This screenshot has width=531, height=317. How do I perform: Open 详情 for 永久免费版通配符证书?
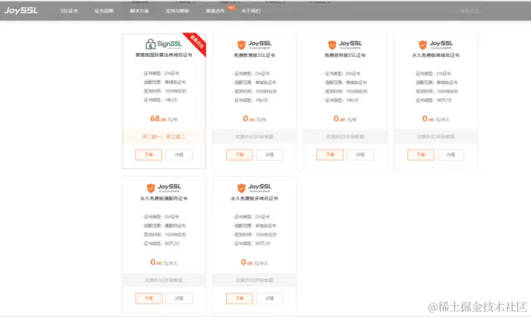(179, 298)
